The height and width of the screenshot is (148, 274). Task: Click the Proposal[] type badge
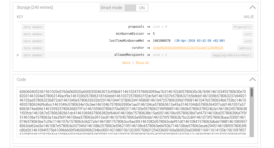[242, 27]
